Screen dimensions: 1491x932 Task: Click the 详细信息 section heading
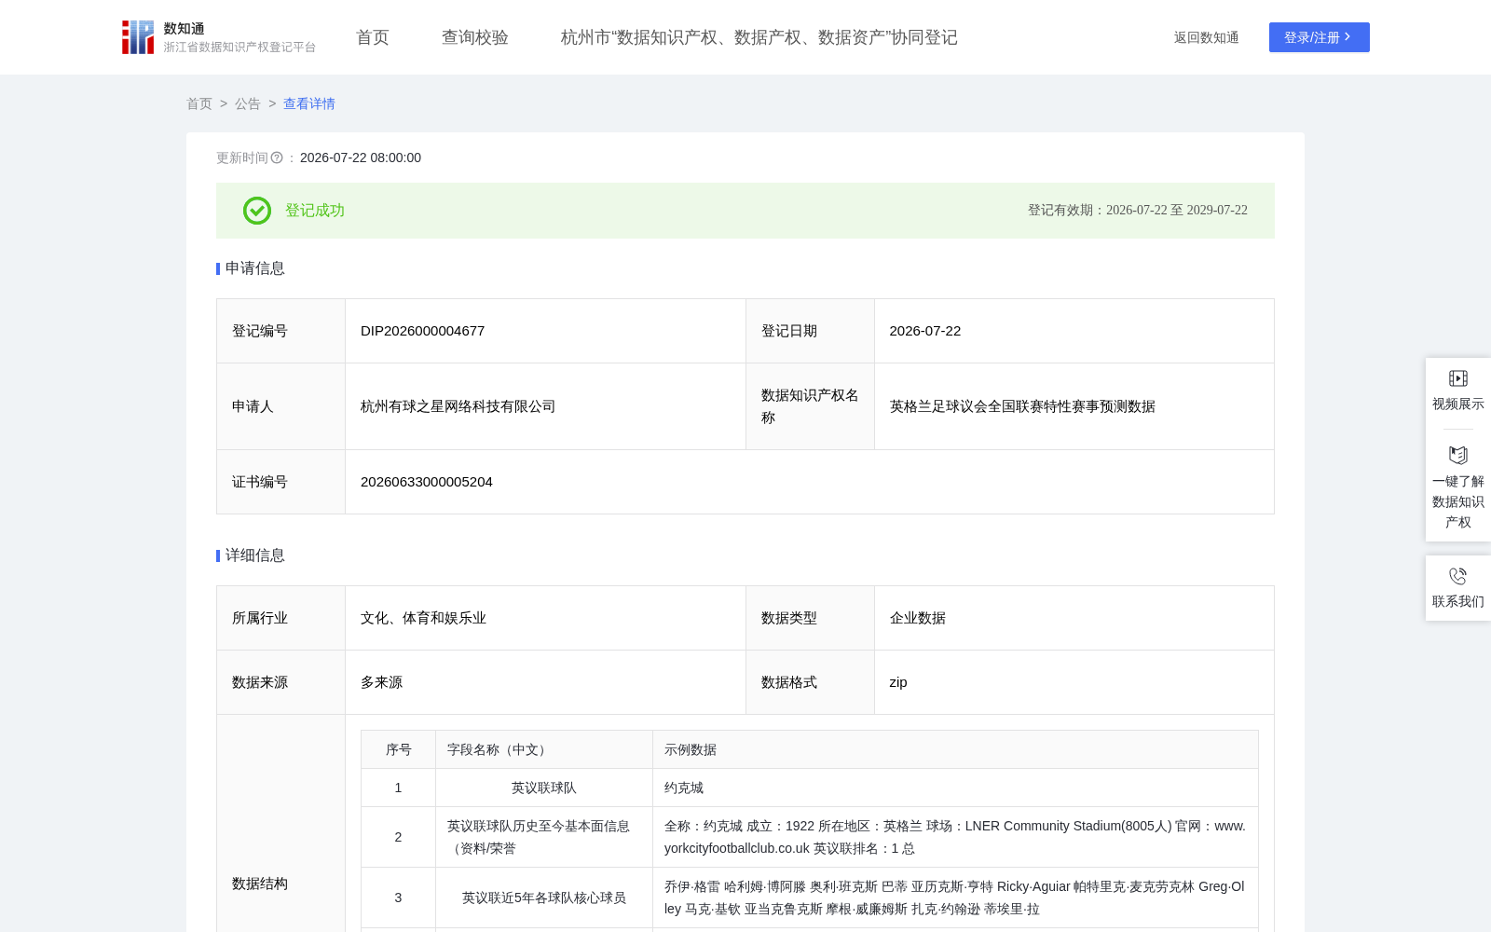(254, 555)
